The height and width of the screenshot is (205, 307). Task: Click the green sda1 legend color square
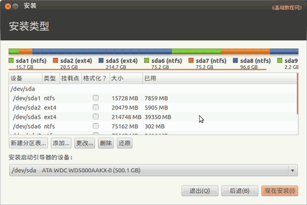pyautogui.click(x=11, y=60)
